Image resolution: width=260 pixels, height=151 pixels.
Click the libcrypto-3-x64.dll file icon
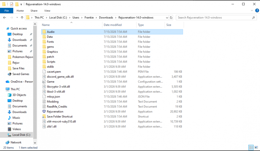pyautogui.click(x=44, y=86)
